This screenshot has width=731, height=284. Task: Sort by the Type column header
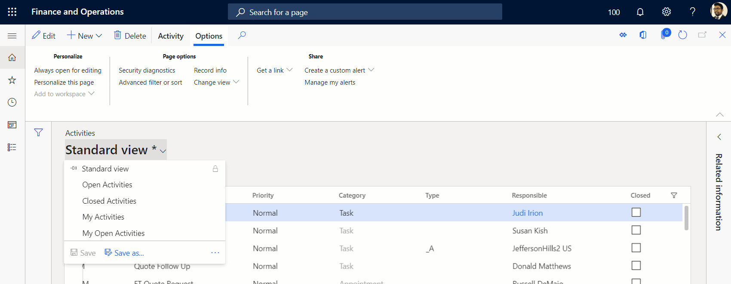tap(433, 195)
